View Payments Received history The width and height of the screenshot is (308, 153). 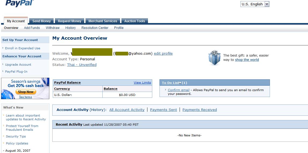[200, 110]
